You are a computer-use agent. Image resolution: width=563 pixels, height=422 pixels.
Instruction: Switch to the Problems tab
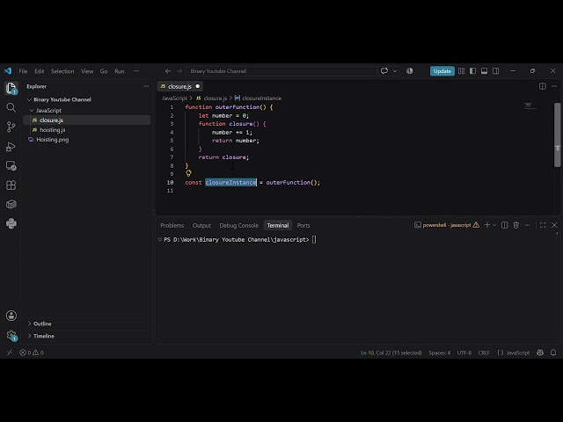[x=172, y=225]
